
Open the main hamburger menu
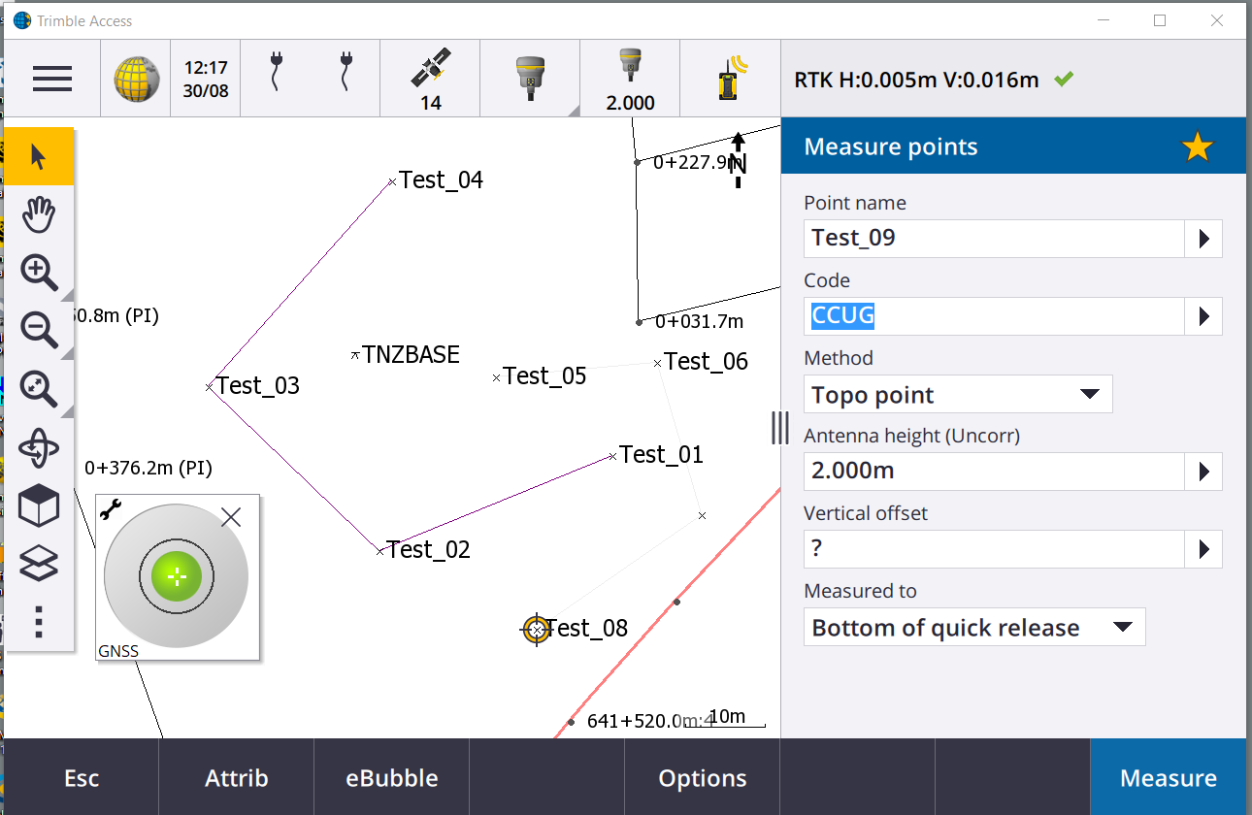[x=51, y=79]
